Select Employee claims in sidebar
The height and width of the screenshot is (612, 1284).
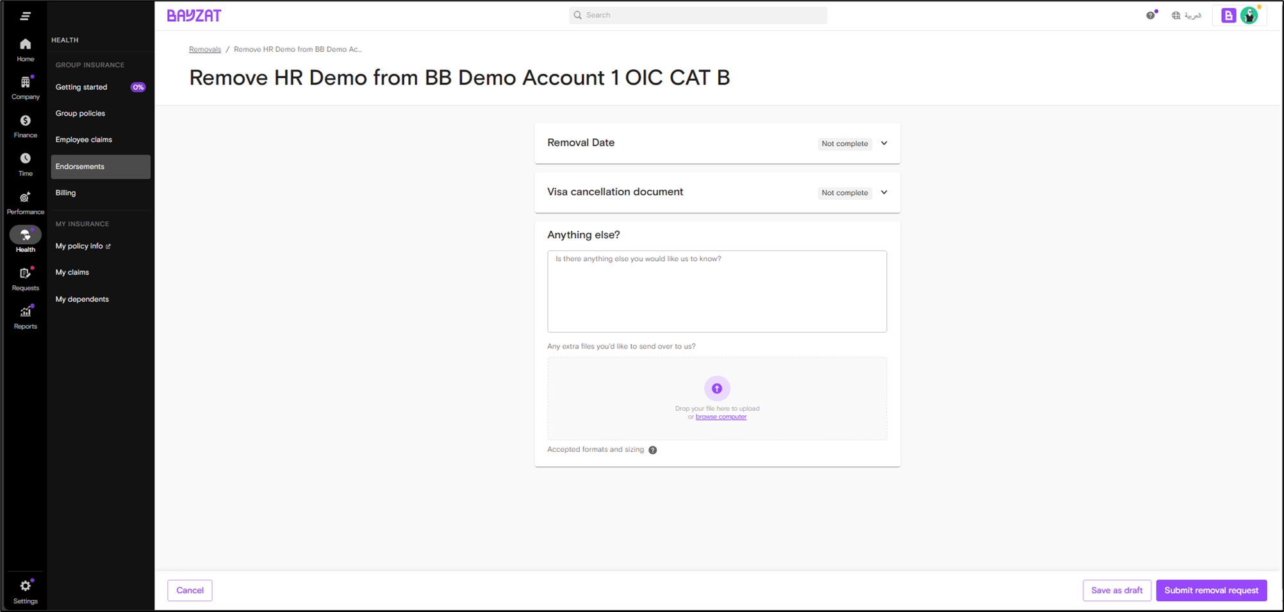(83, 140)
